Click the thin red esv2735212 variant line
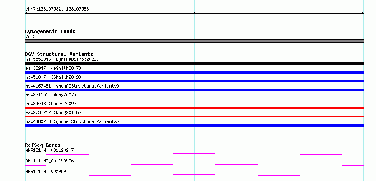 [194, 116]
